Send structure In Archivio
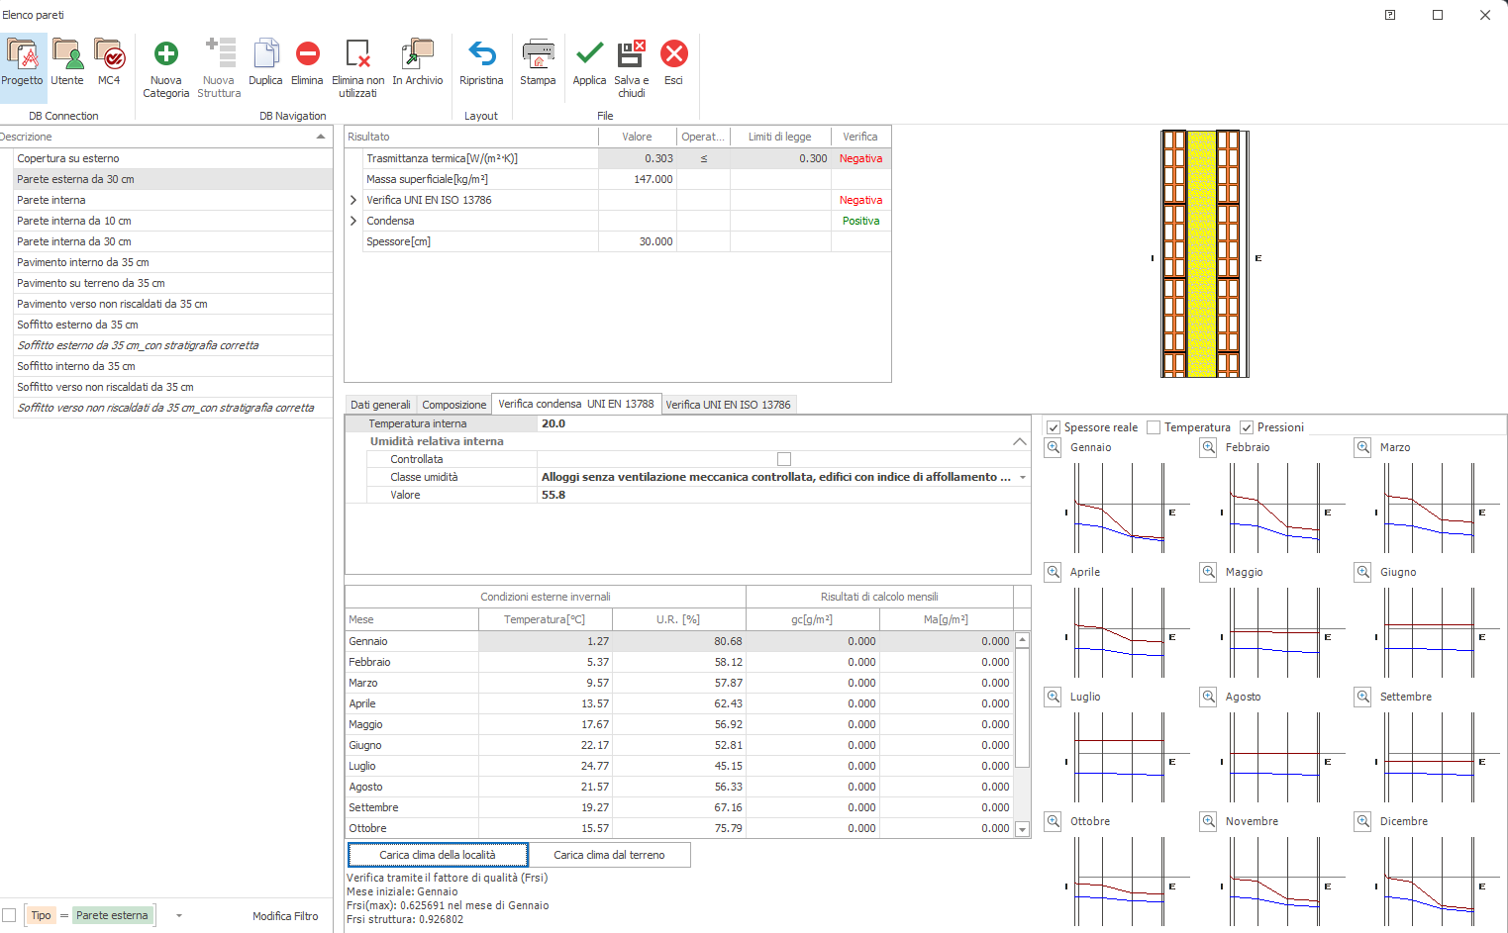 (x=417, y=54)
